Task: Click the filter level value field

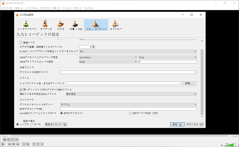Action: 86,47
